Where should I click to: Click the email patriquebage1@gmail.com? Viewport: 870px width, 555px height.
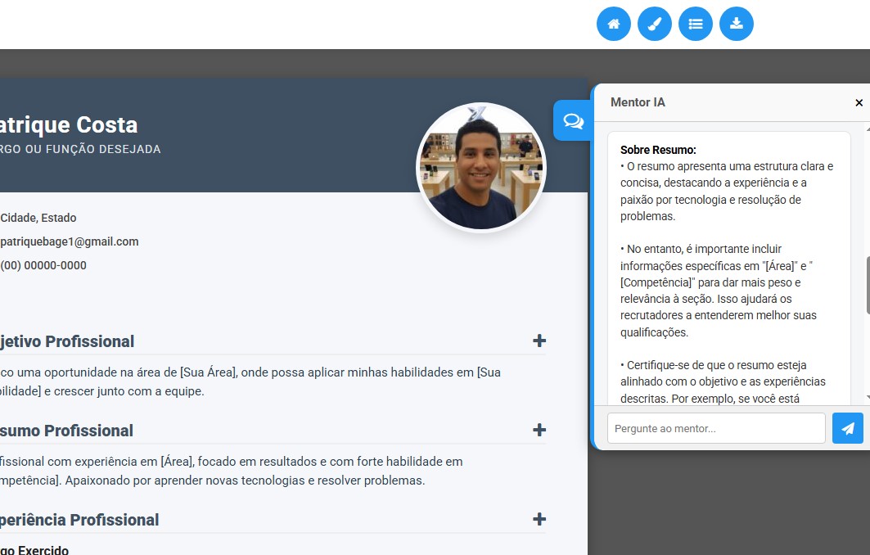click(70, 241)
